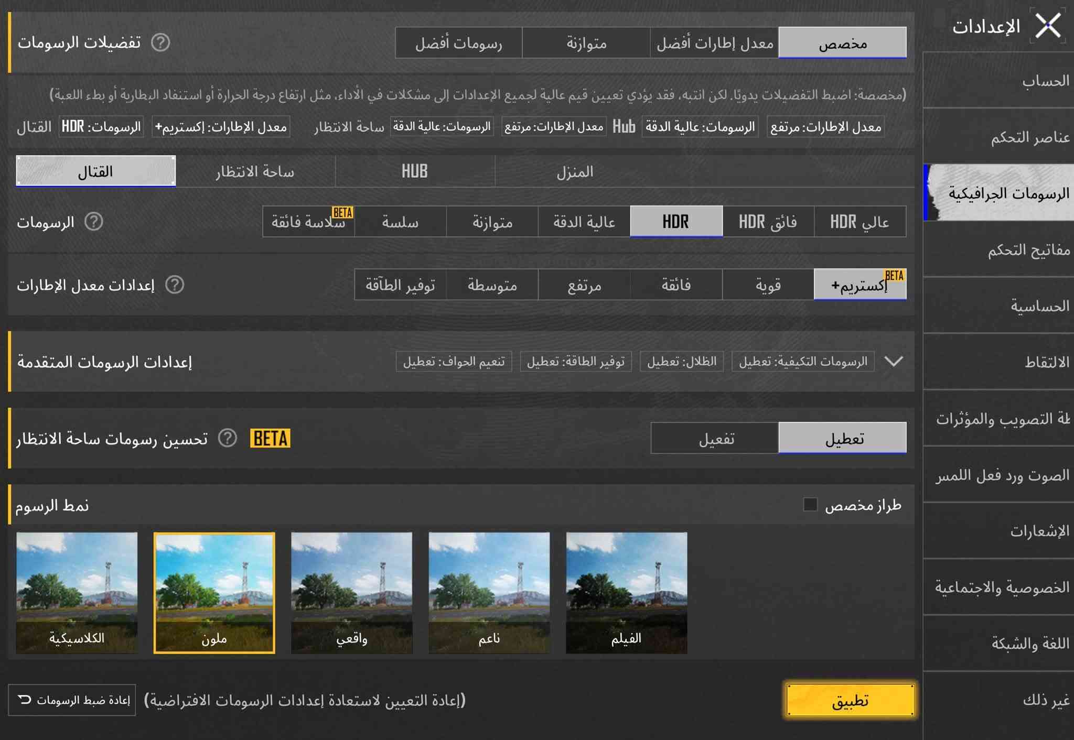The width and height of the screenshot is (1074, 740).
Task: Open الصوت ورد فعل اللمس sidebar entry
Action: [x=998, y=475]
